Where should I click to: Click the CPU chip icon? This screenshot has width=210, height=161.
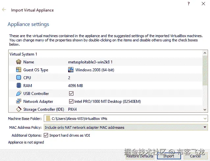tap(19, 78)
